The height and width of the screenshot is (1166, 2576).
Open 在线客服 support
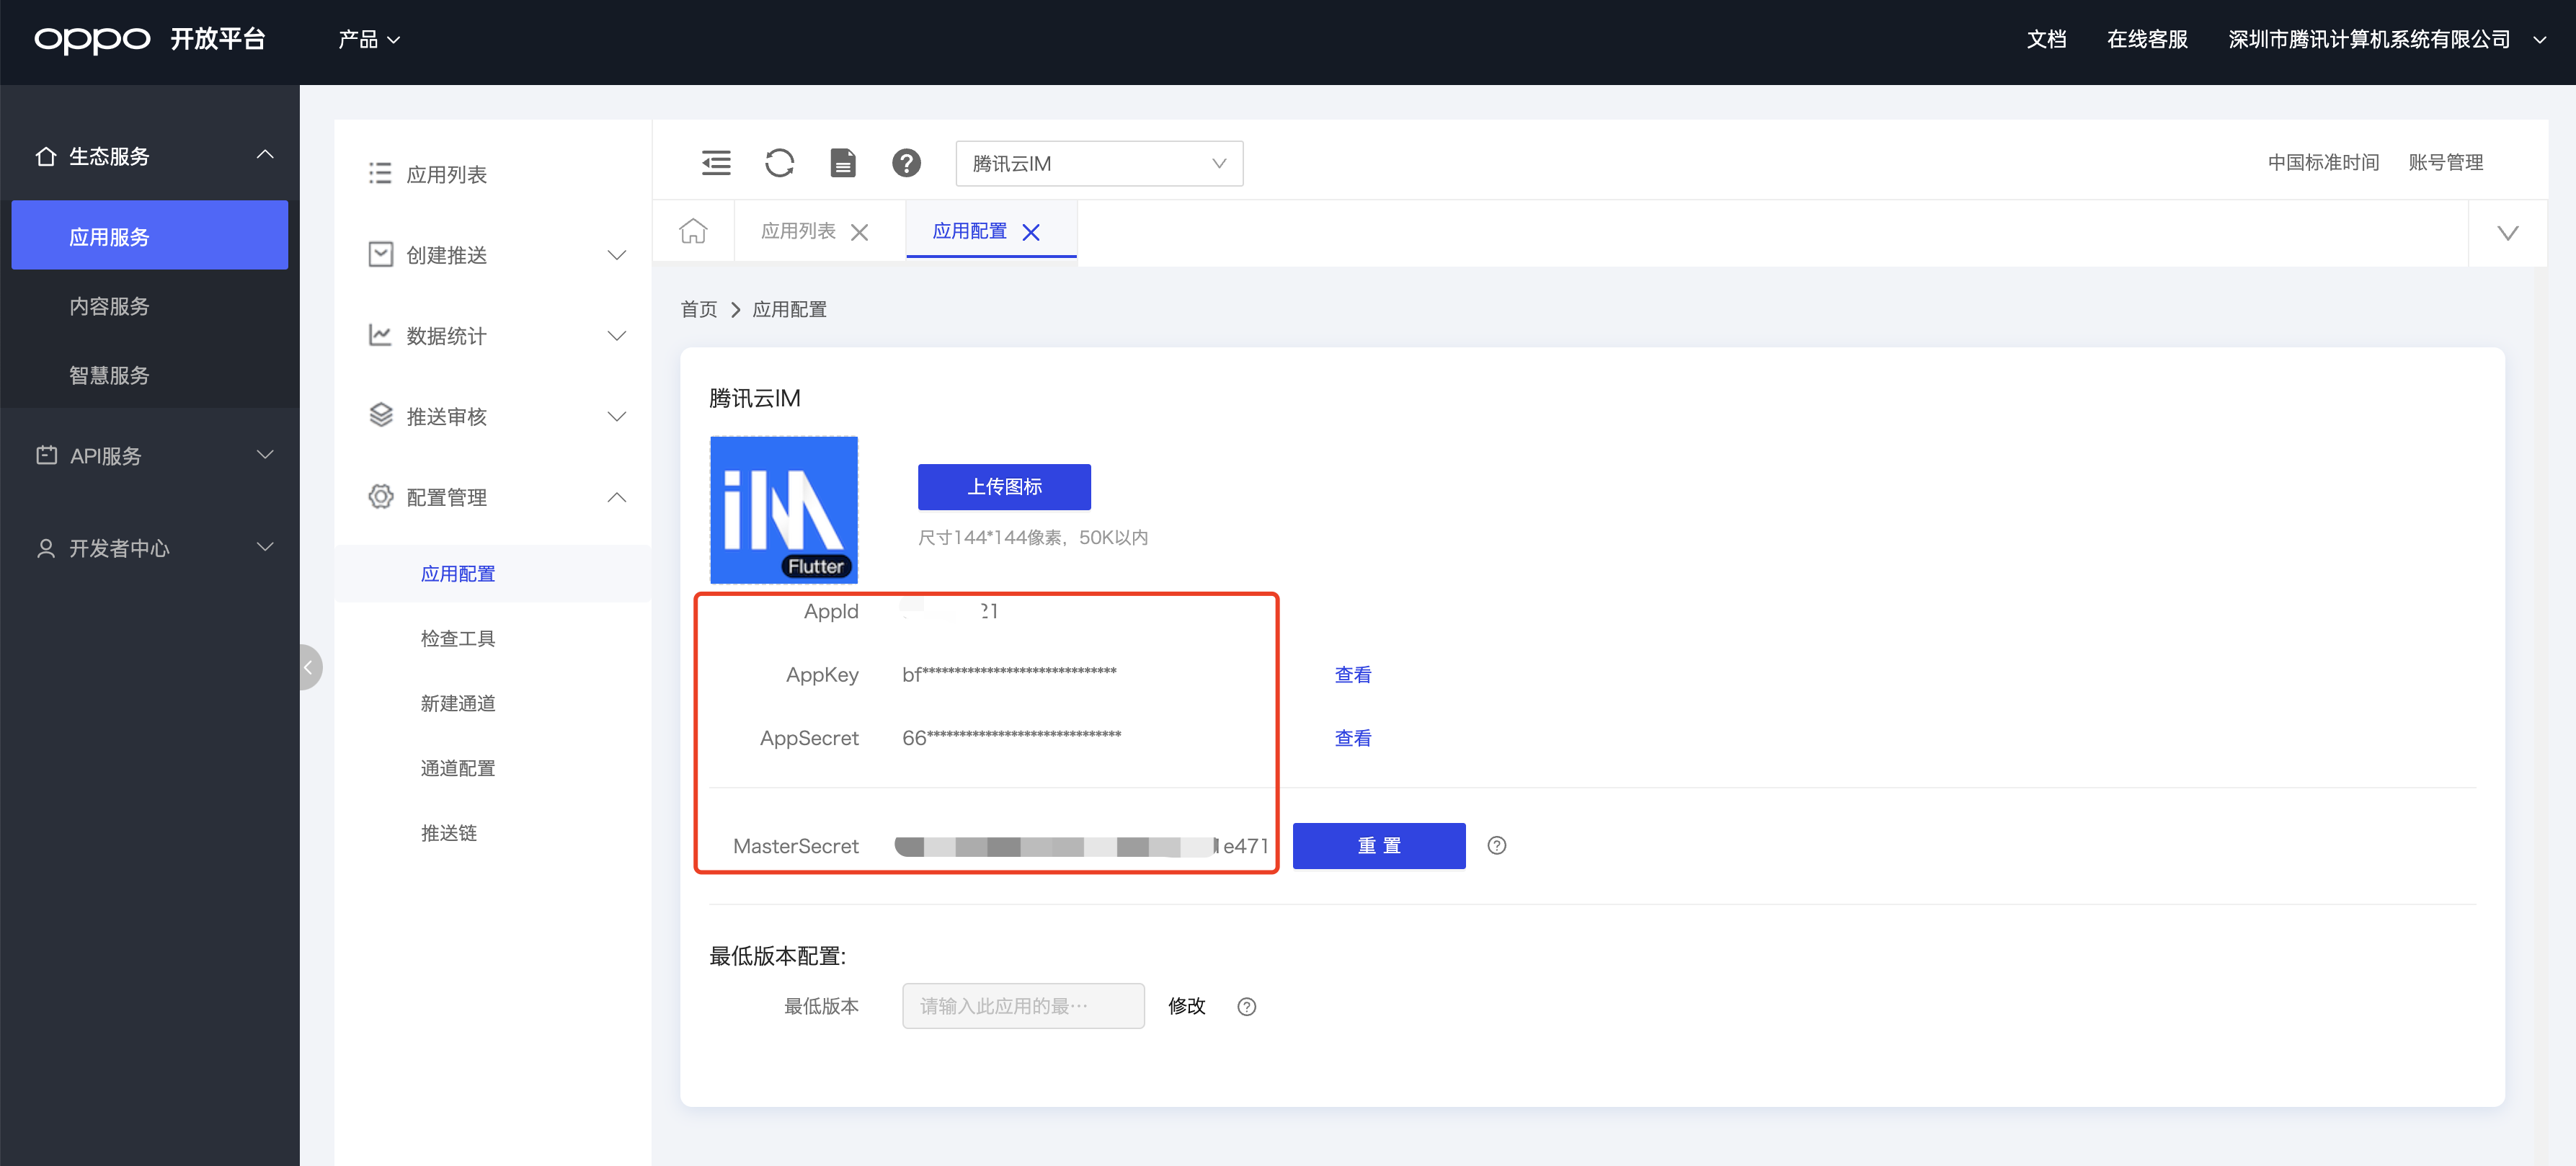coord(2147,39)
